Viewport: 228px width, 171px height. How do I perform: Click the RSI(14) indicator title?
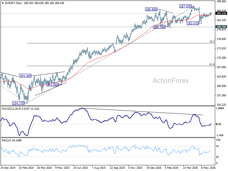click(x=6, y=141)
